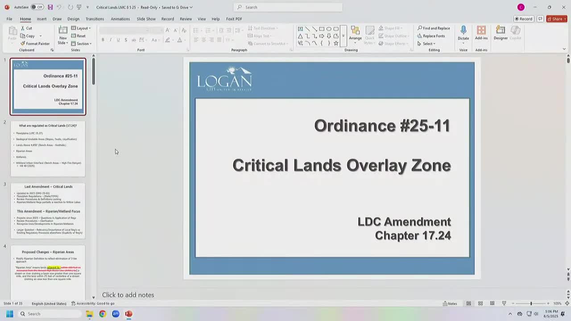Pick the Right Arrow shape
This screenshot has height=321, width=571.
(322, 36)
